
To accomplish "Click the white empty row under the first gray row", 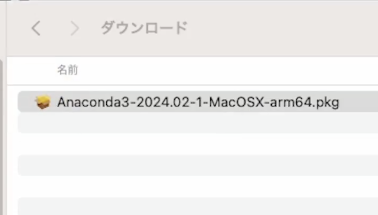I will 198,144.
